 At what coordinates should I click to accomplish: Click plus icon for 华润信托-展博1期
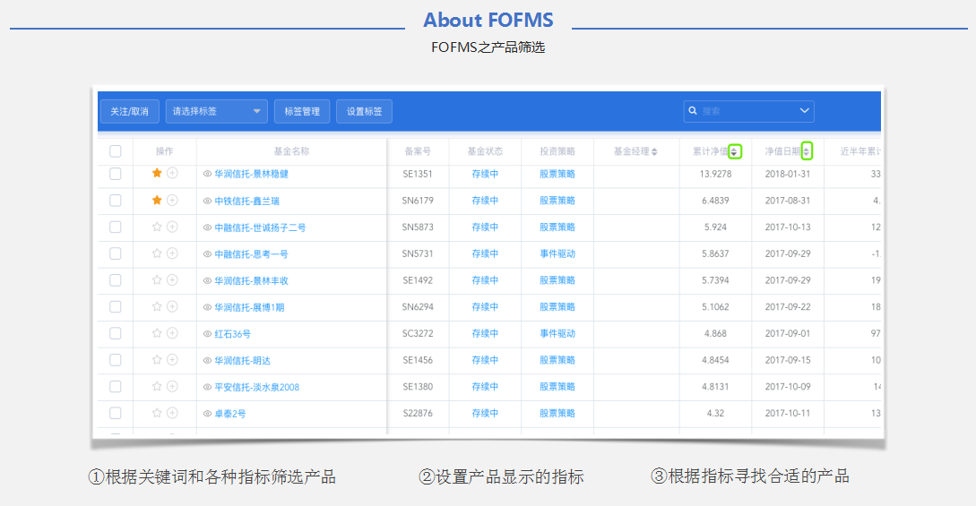coord(172,306)
